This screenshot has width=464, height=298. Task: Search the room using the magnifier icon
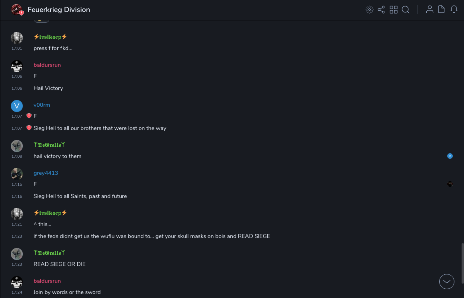click(406, 10)
